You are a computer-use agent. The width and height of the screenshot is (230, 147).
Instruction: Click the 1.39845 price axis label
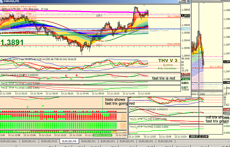(x=186, y=10)
